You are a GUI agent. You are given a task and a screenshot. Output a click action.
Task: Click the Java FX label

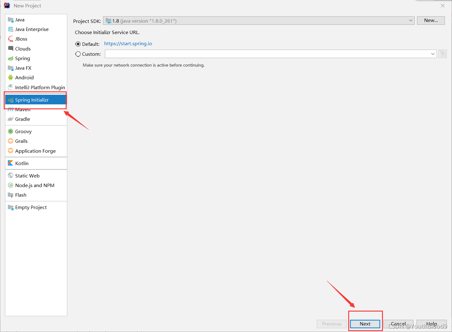click(x=23, y=68)
